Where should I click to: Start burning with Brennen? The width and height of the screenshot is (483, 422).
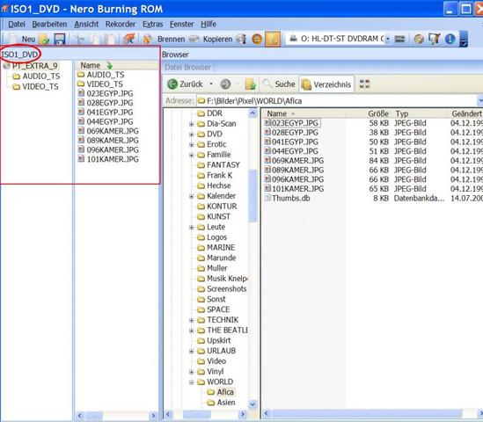[x=165, y=39]
